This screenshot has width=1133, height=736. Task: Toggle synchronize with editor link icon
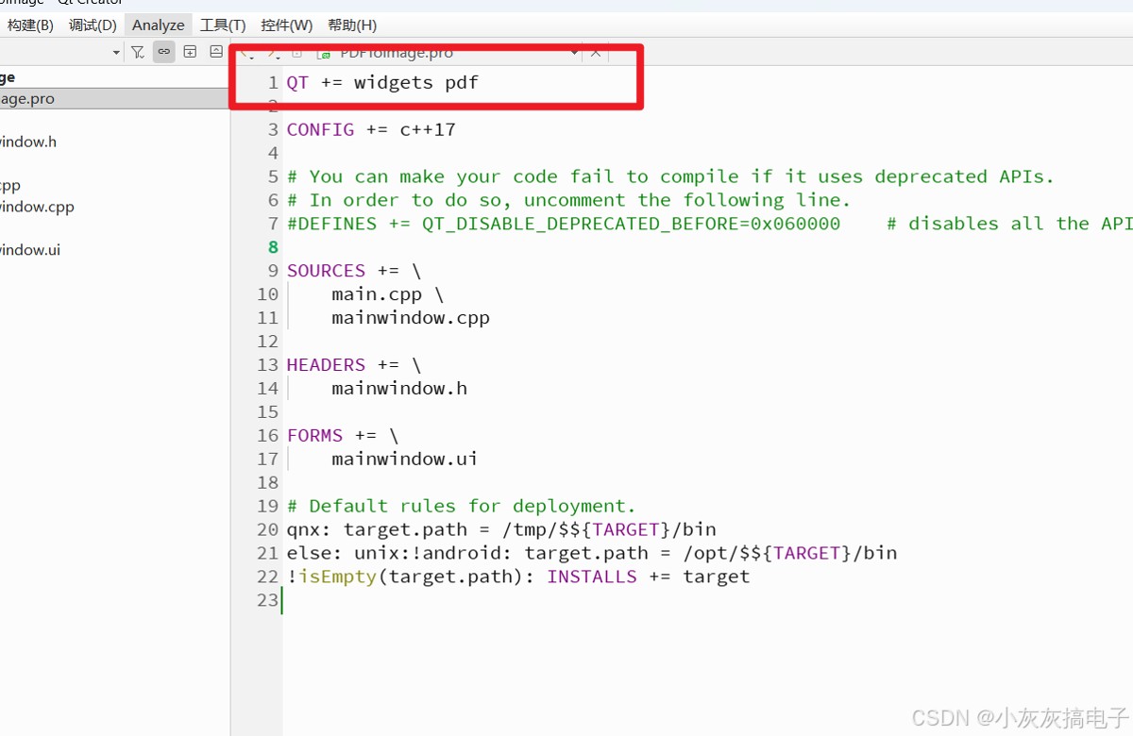164,52
